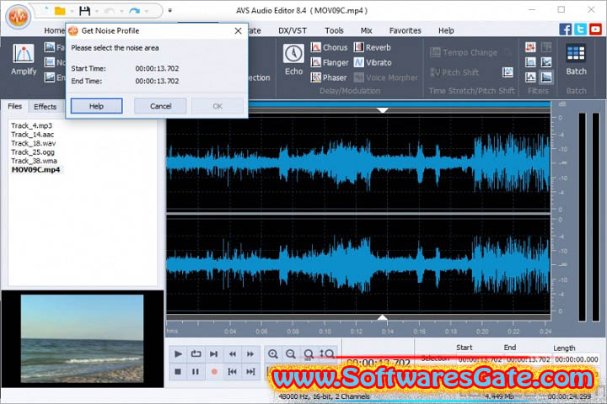Click the bottom playhead marker above the timeline

[x=383, y=317]
